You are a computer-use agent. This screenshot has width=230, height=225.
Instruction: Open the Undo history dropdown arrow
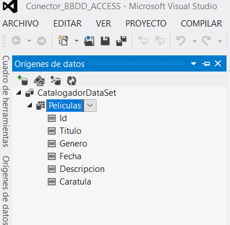coord(195,41)
